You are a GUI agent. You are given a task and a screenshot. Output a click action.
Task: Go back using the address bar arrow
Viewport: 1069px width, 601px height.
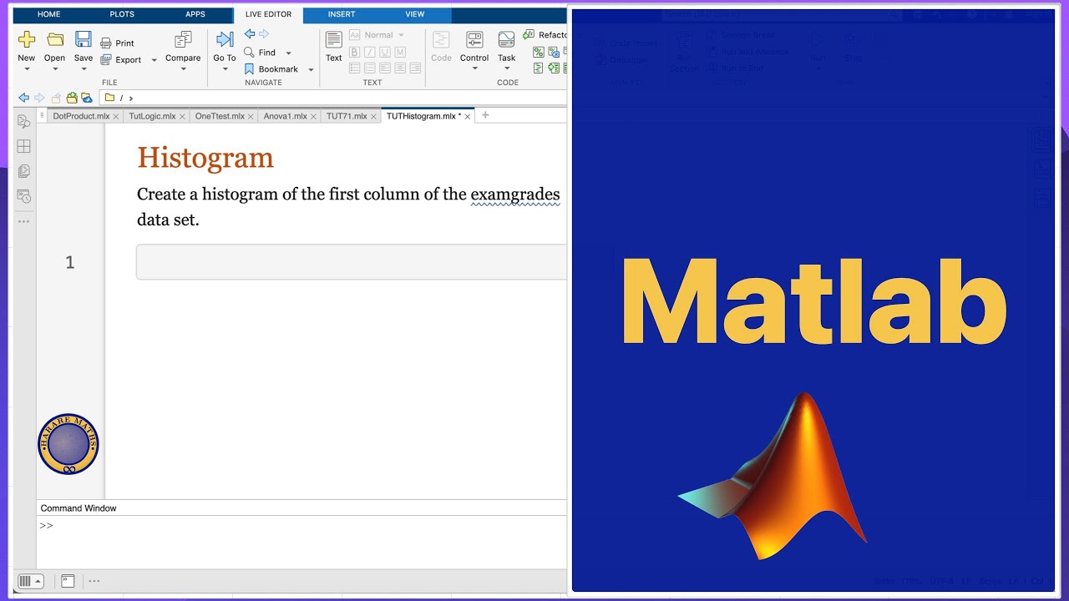pyautogui.click(x=24, y=98)
